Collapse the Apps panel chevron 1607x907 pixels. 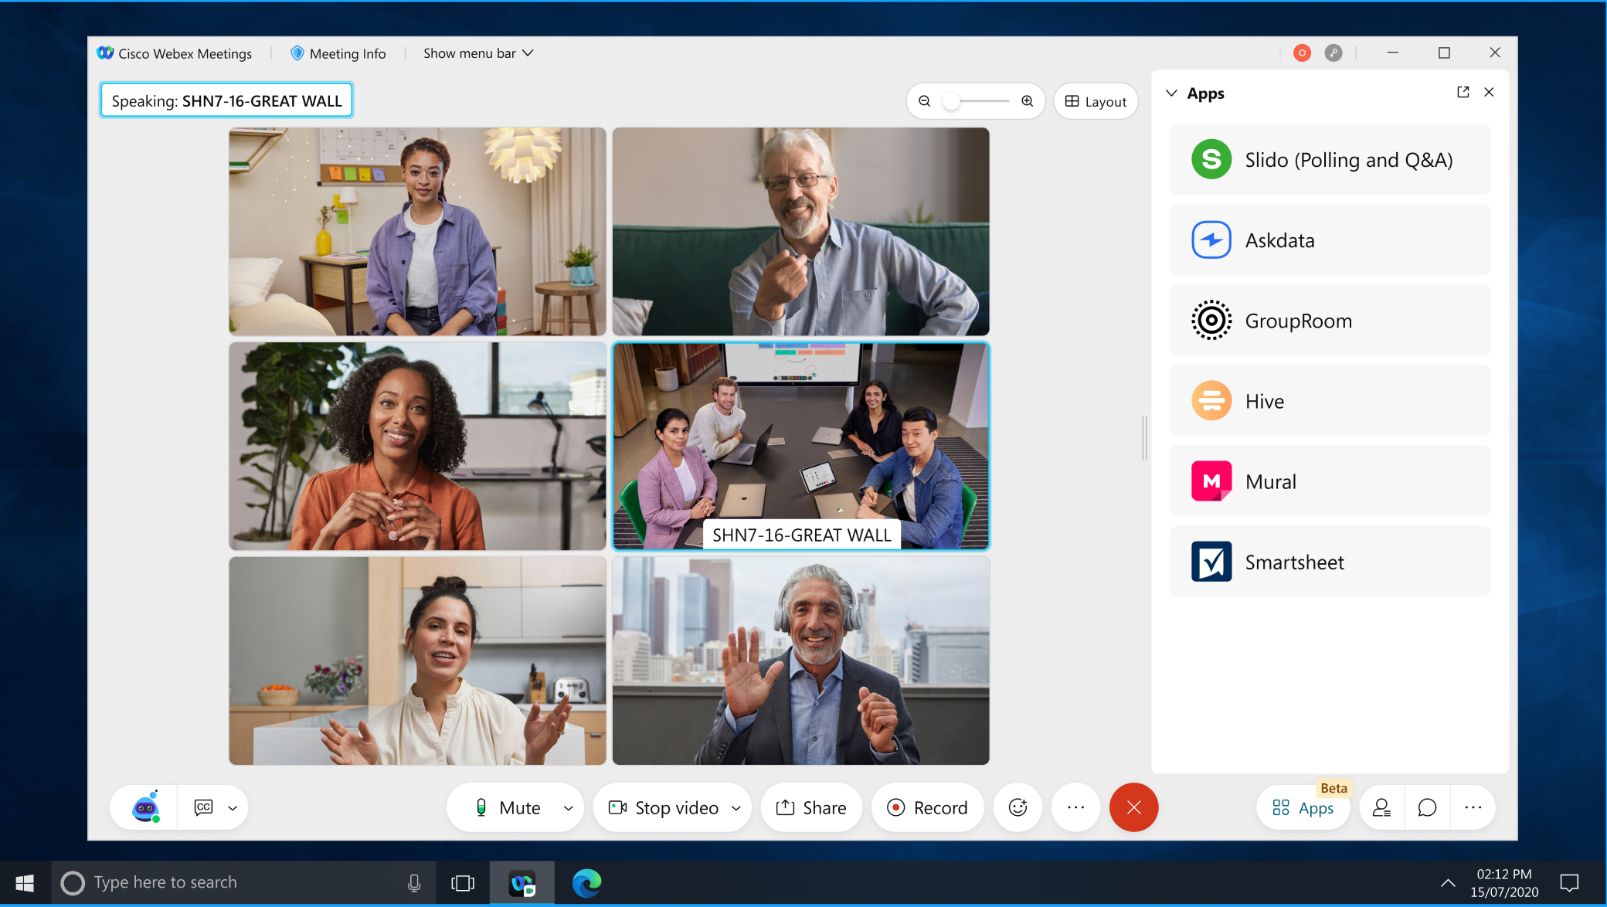click(x=1171, y=93)
